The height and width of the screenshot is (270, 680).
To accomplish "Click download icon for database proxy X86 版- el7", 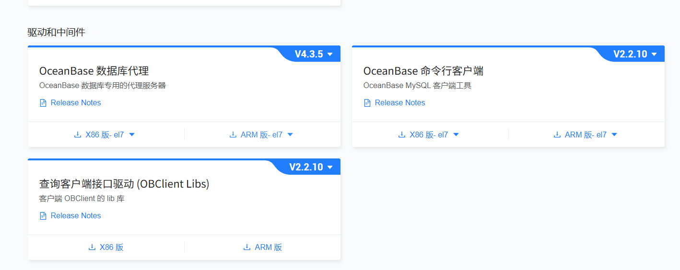I will coord(78,135).
